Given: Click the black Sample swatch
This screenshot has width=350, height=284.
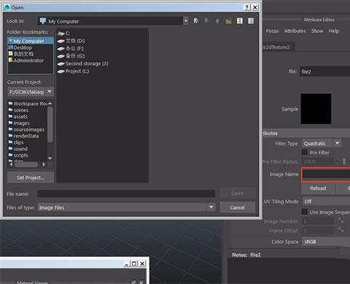Looking at the screenshot, I should tap(316, 109).
